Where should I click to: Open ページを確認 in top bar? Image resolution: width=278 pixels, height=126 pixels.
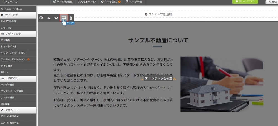63,2
